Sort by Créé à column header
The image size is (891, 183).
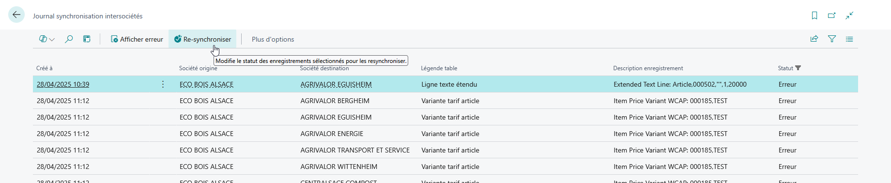click(x=44, y=68)
